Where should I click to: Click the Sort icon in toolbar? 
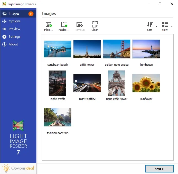pyautogui.click(x=149, y=25)
